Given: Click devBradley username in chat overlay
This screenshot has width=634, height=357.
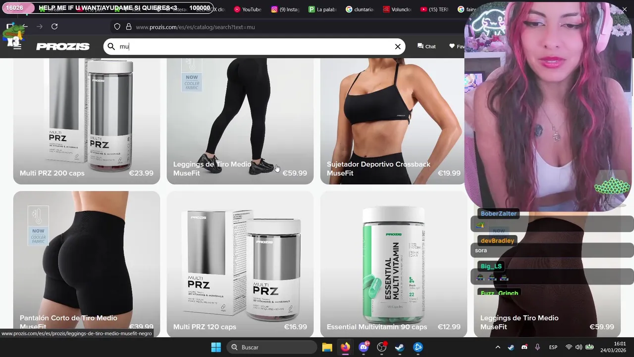Looking at the screenshot, I should (497, 240).
